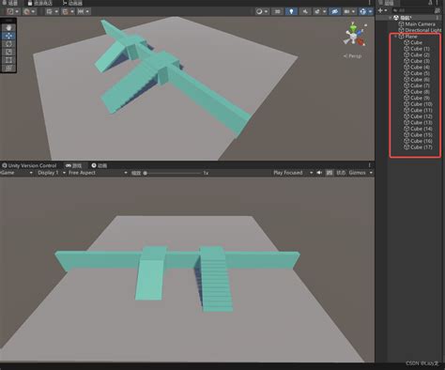Collapse the Plane object's children
The image size is (445, 370).
[395, 37]
